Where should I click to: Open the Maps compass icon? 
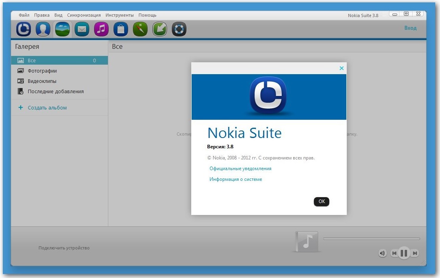click(140, 29)
